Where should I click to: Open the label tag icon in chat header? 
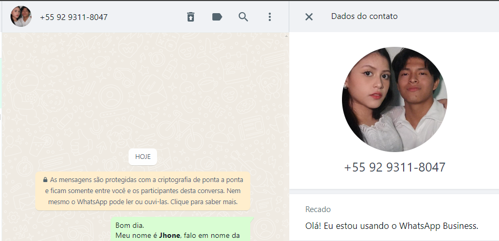[x=217, y=17]
